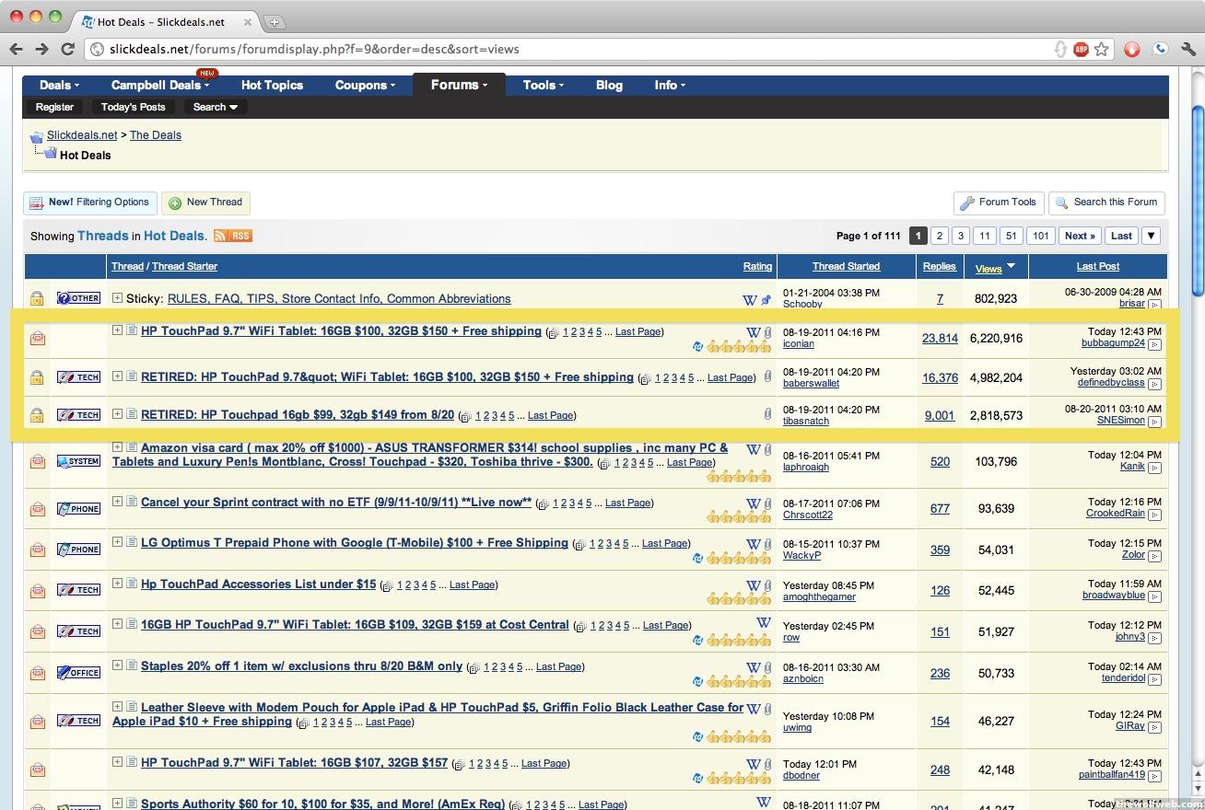Go to page 2 of the thread list
The height and width of the screenshot is (810, 1205).
tap(939, 236)
